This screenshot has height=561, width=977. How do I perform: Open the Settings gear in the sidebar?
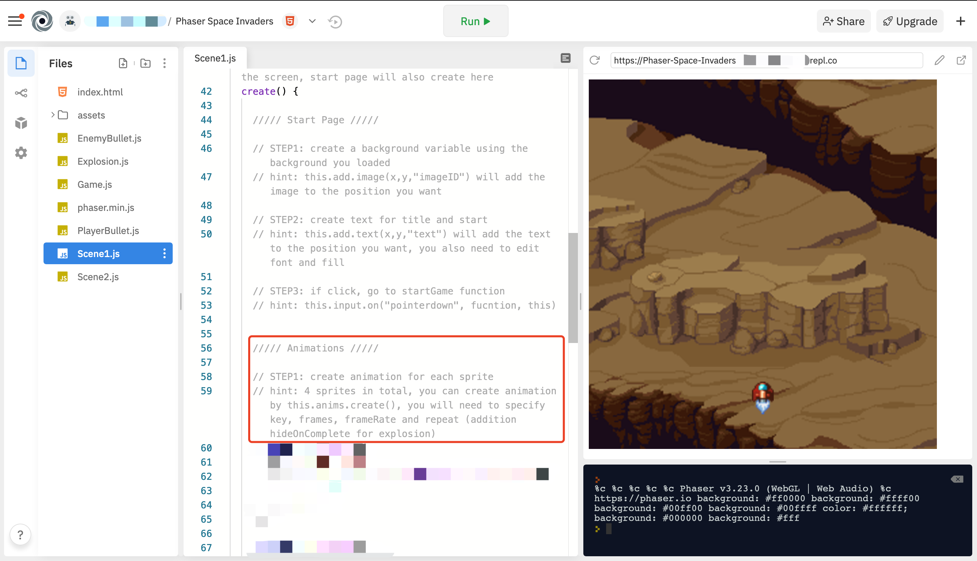coord(21,152)
